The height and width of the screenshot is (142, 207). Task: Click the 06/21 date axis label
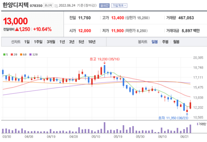(x=185, y=137)
